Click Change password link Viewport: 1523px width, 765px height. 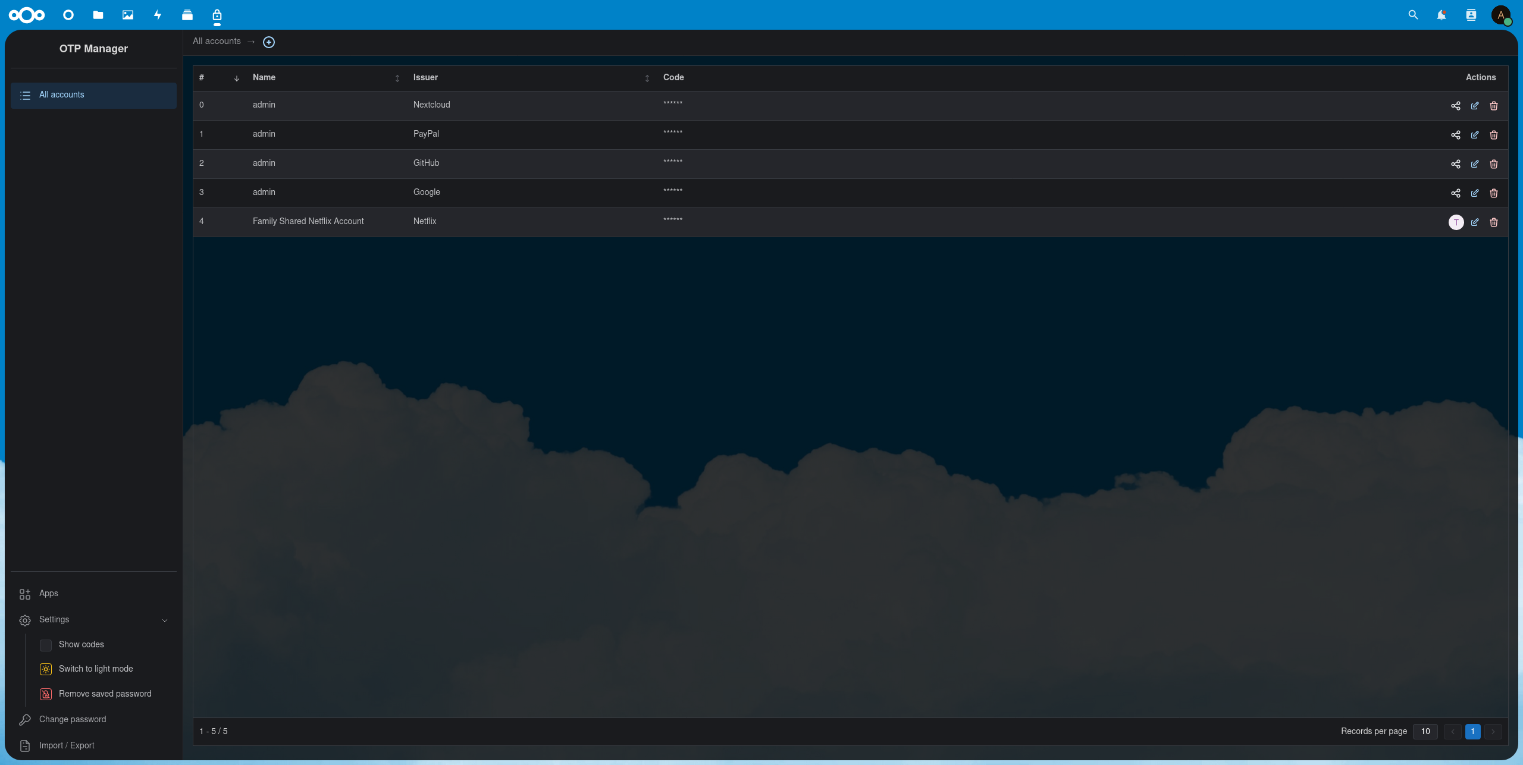(x=73, y=719)
